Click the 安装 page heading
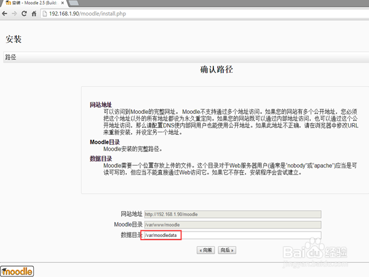The height and width of the screenshot is (277, 369). (x=14, y=39)
